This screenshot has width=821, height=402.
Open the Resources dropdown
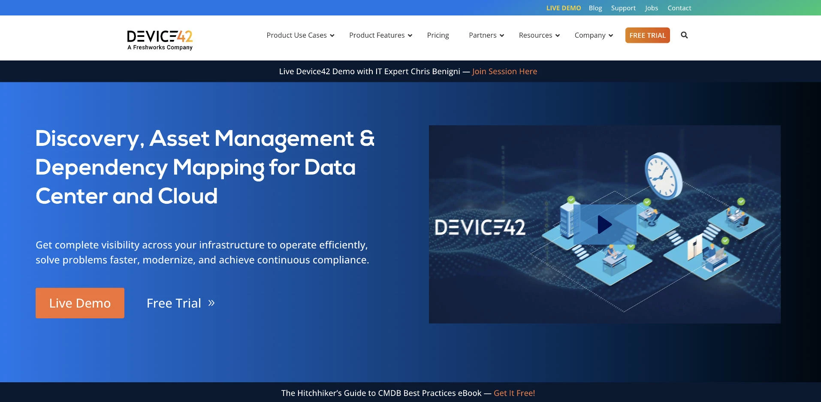pos(539,35)
